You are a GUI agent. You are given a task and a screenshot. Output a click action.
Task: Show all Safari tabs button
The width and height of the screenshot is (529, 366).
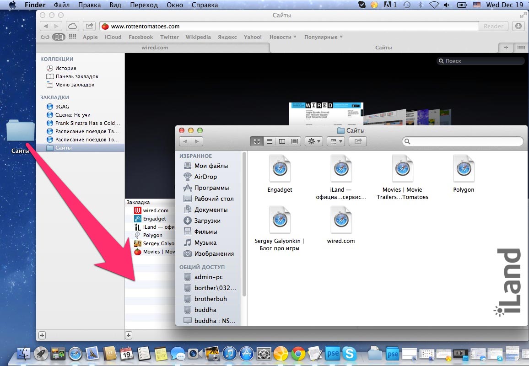(521, 48)
